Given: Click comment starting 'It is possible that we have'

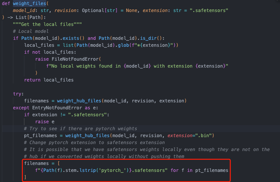Looking at the screenshot, I should click(147, 149).
